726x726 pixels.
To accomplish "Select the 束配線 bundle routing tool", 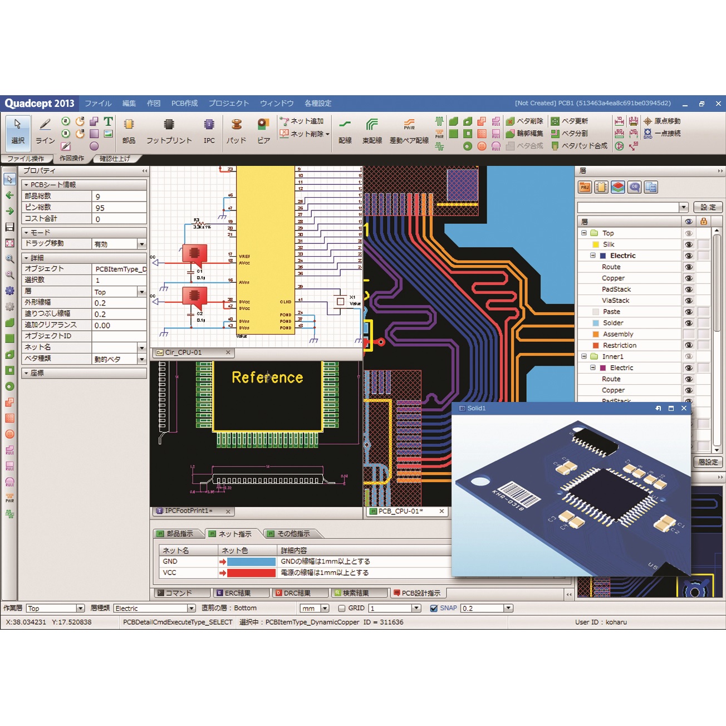I will pos(372,125).
